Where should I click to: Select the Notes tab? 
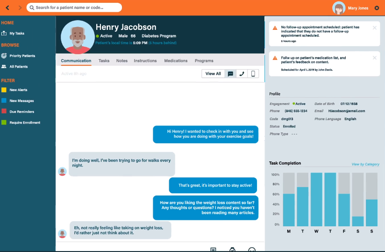coord(121,61)
